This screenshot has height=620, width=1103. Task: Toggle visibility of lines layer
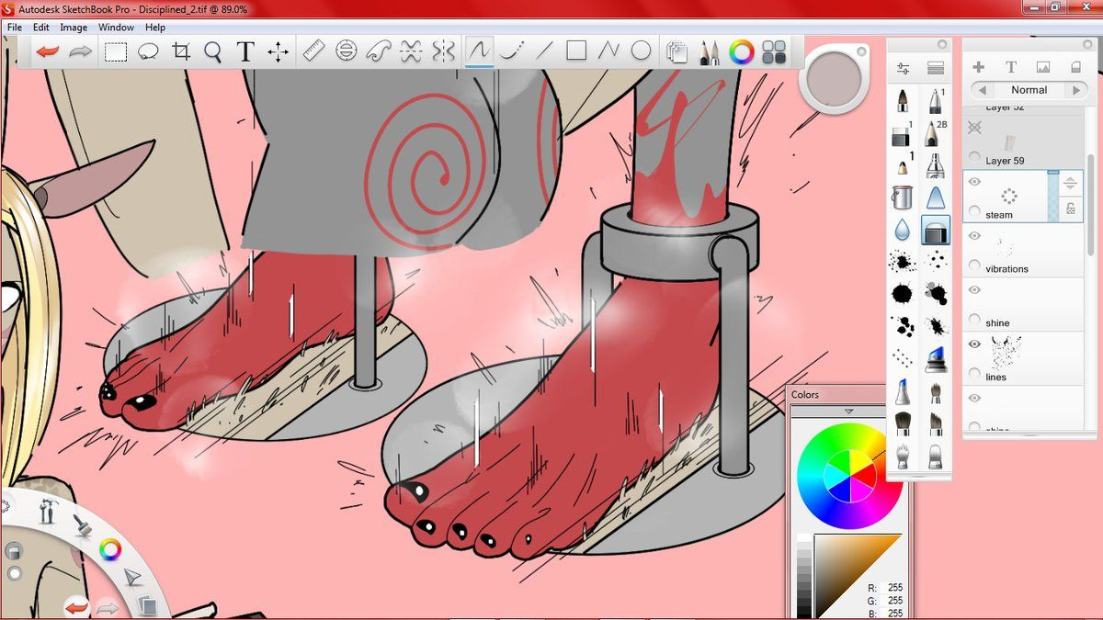[975, 344]
